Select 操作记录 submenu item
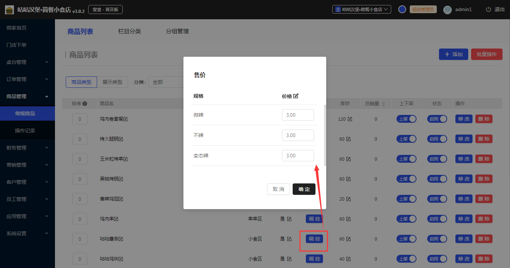Viewport: 510px width, 268px height. pos(27,131)
